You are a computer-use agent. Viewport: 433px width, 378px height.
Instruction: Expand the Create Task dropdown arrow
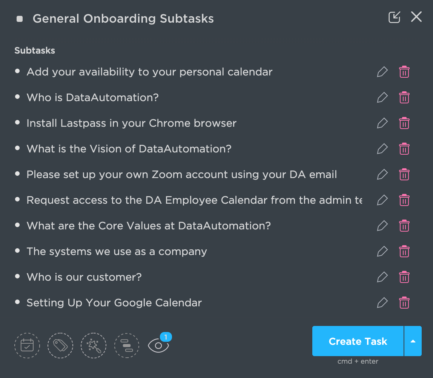[413, 341]
